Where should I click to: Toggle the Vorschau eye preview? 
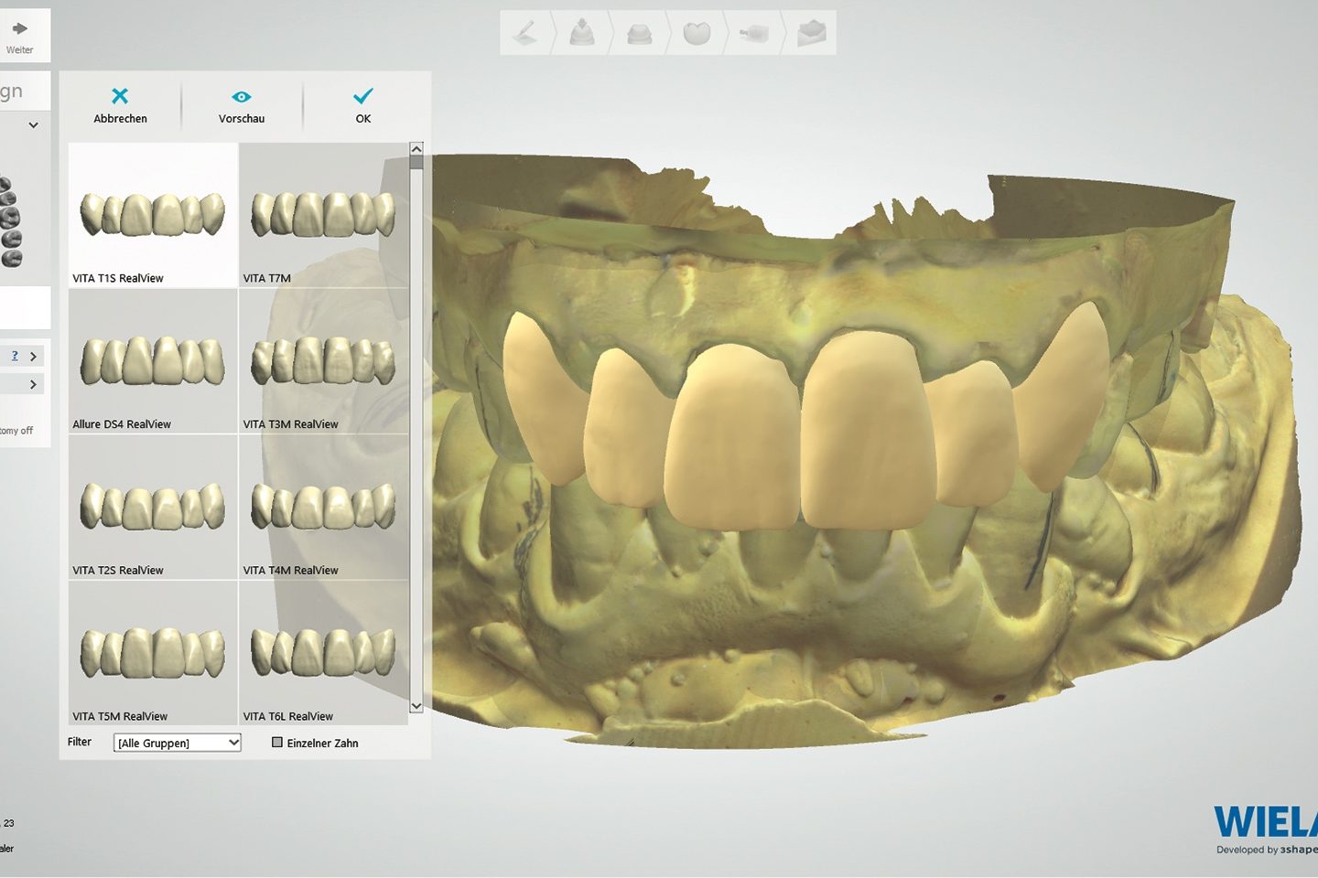tap(242, 97)
